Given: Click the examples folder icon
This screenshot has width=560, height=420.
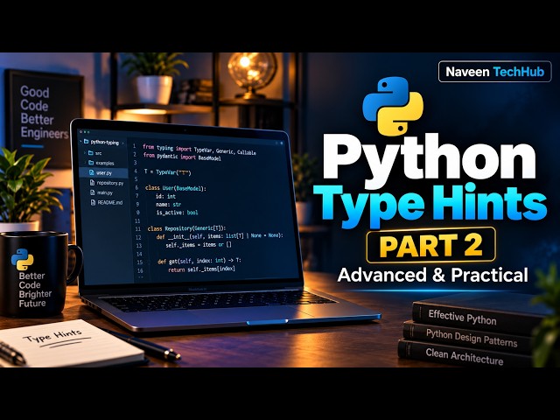Looking at the screenshot, I should pos(91,163).
